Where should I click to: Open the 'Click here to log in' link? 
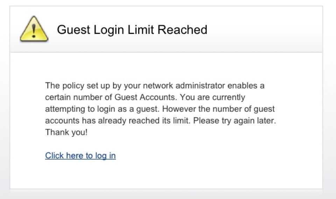[x=80, y=156]
